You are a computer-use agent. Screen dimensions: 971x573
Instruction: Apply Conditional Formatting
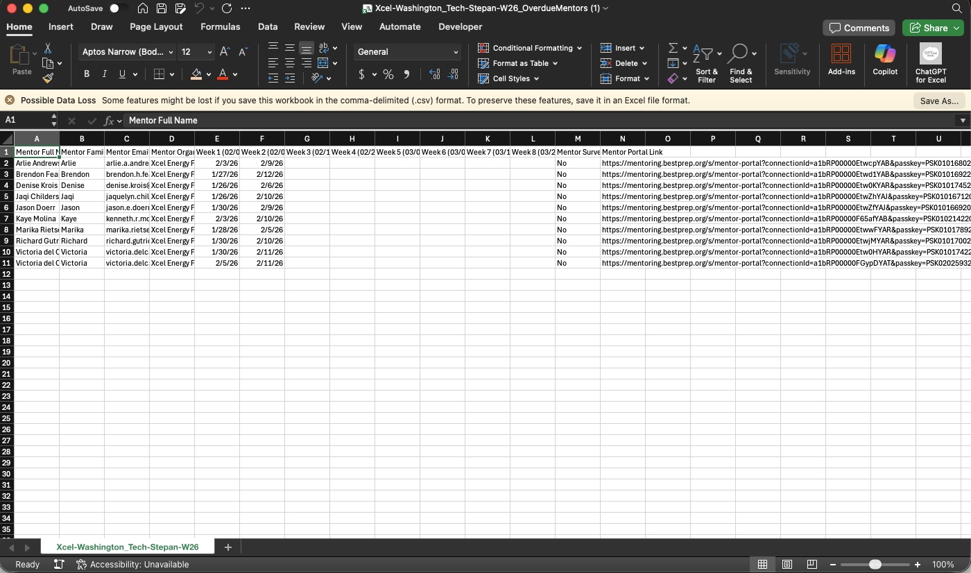(530, 48)
